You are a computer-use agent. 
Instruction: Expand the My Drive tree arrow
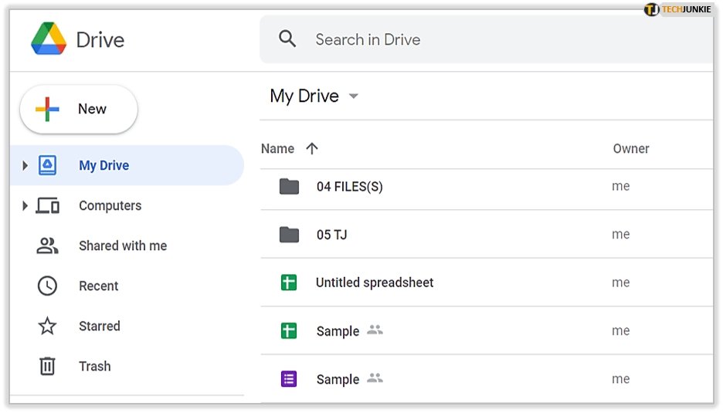tap(25, 165)
